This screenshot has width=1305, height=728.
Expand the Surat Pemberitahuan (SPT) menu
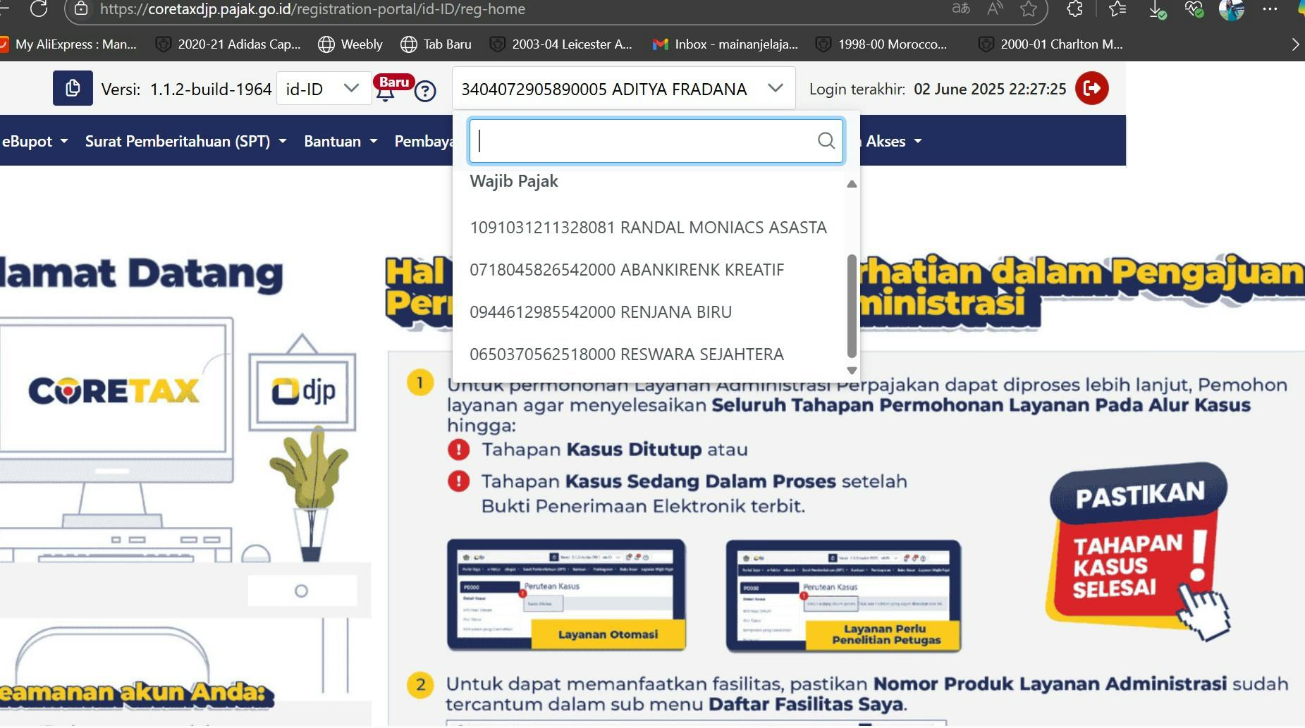click(x=186, y=141)
